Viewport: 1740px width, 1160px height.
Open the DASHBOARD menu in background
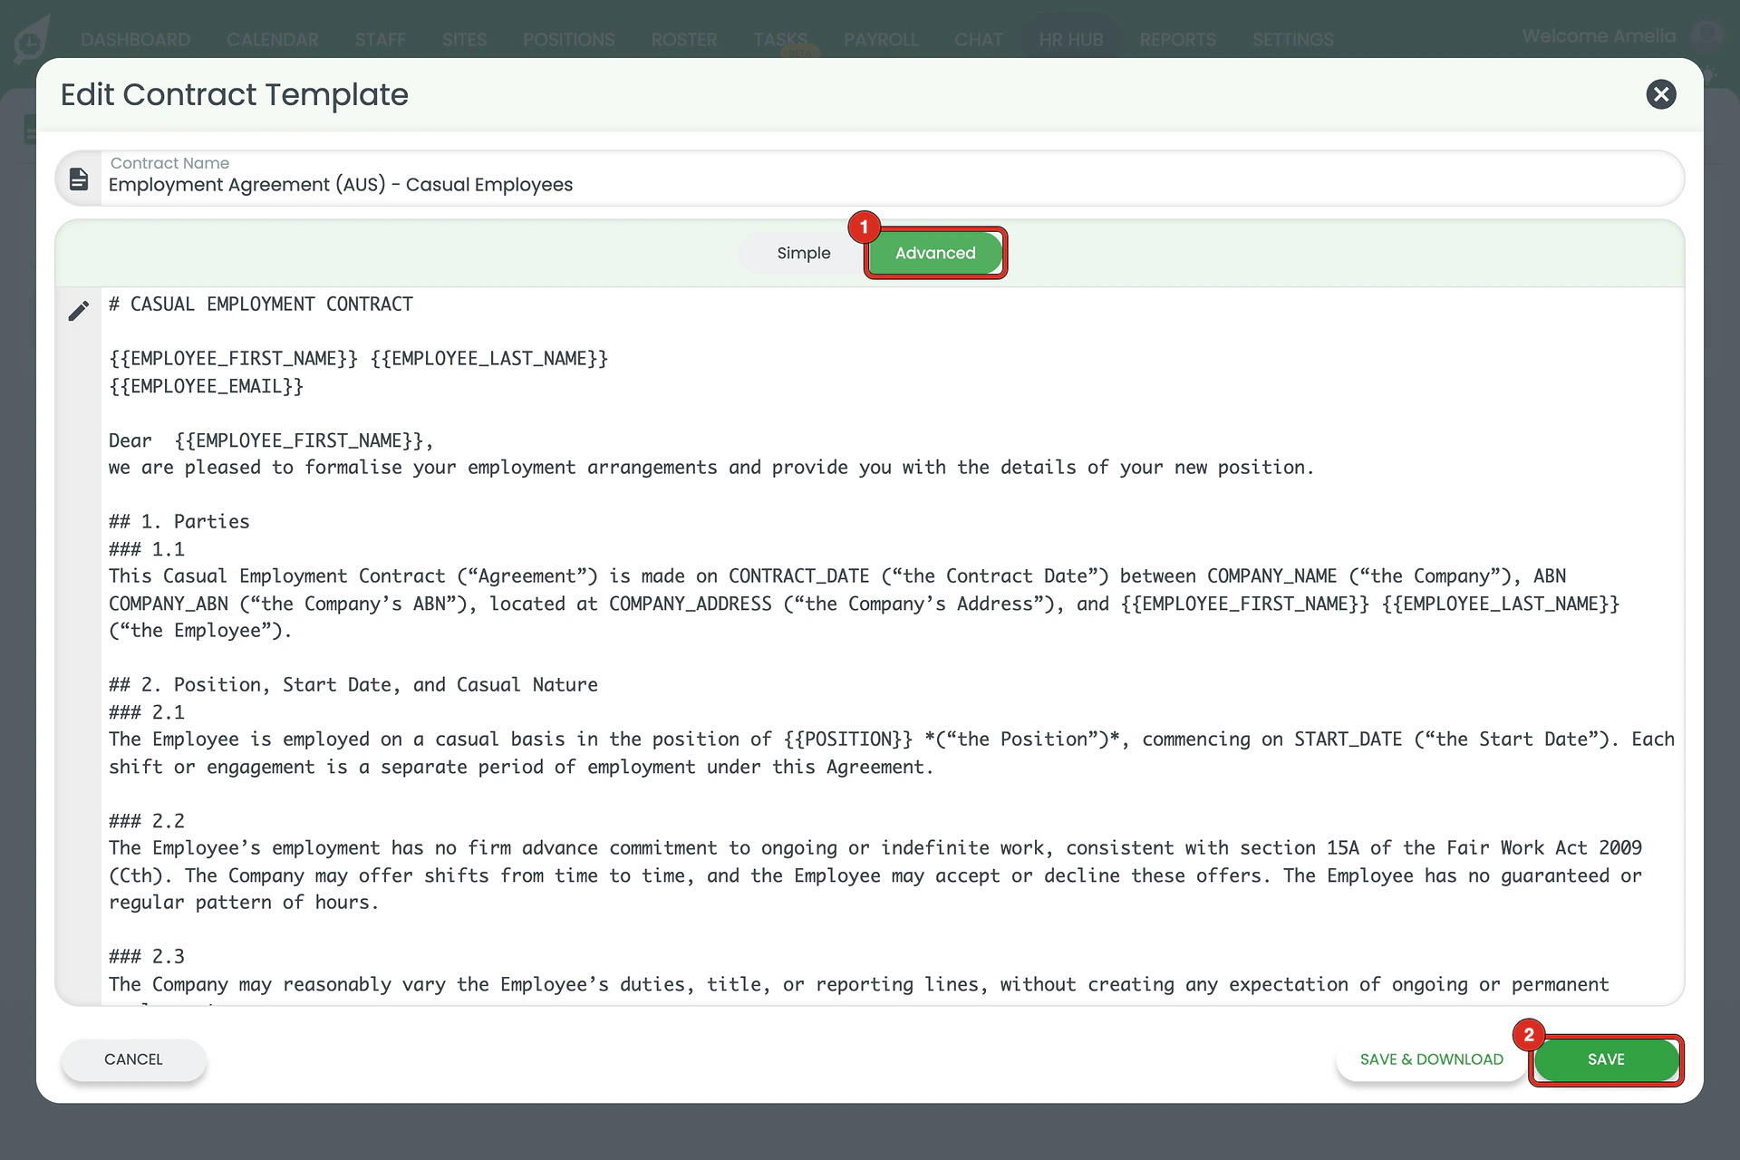coord(135,40)
